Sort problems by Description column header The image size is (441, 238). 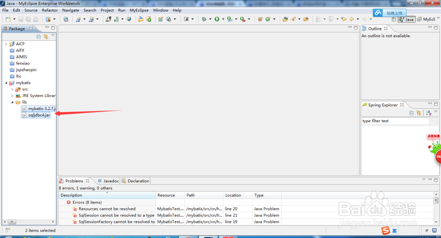tap(107, 195)
